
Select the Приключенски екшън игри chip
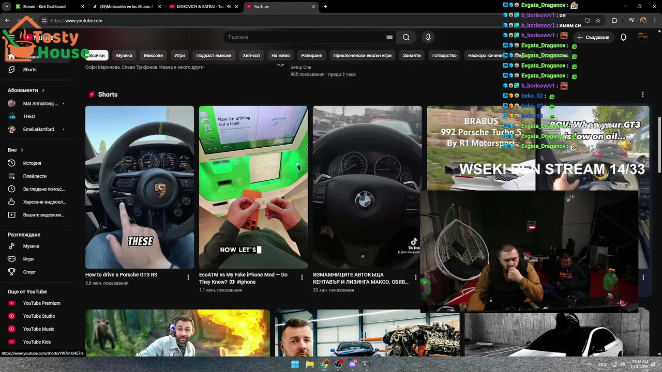[363, 55]
